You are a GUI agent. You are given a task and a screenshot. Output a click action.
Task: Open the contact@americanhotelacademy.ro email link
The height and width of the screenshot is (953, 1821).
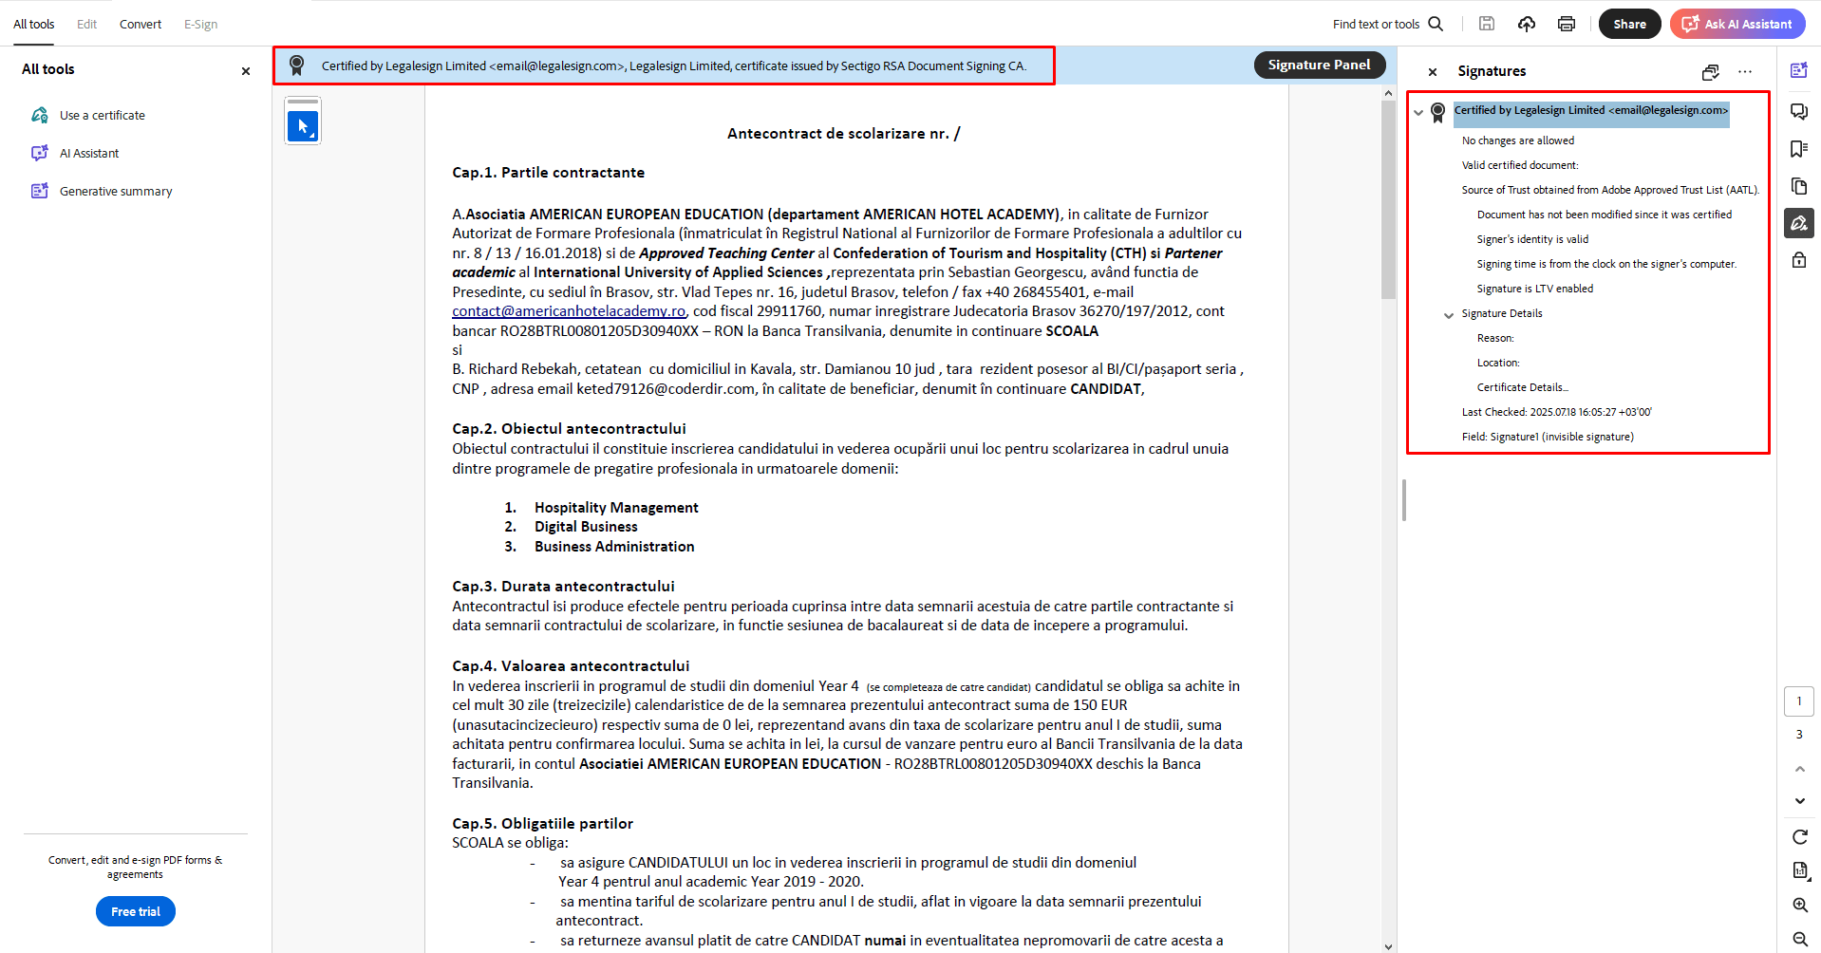coord(568,311)
